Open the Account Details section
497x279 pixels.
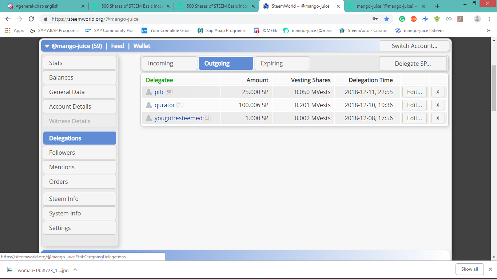point(80,106)
